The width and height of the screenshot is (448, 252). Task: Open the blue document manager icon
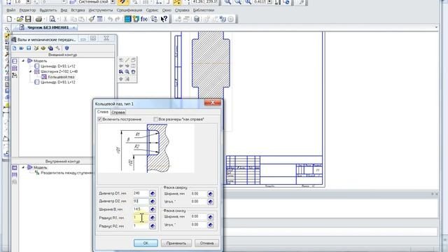(x=127, y=19)
